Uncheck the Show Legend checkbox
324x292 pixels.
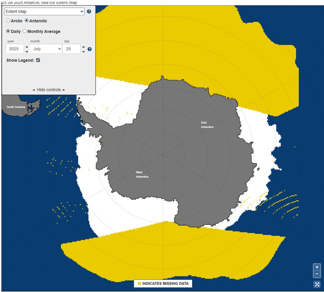38,60
